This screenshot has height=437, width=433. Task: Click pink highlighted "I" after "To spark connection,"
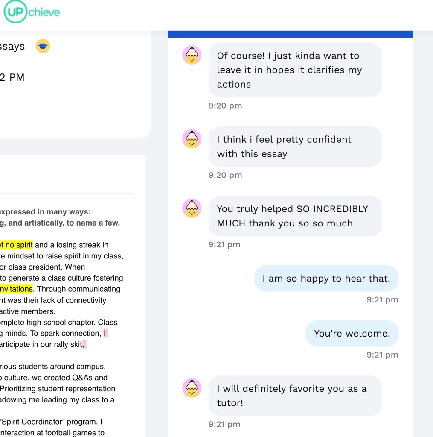pyautogui.click(x=105, y=333)
